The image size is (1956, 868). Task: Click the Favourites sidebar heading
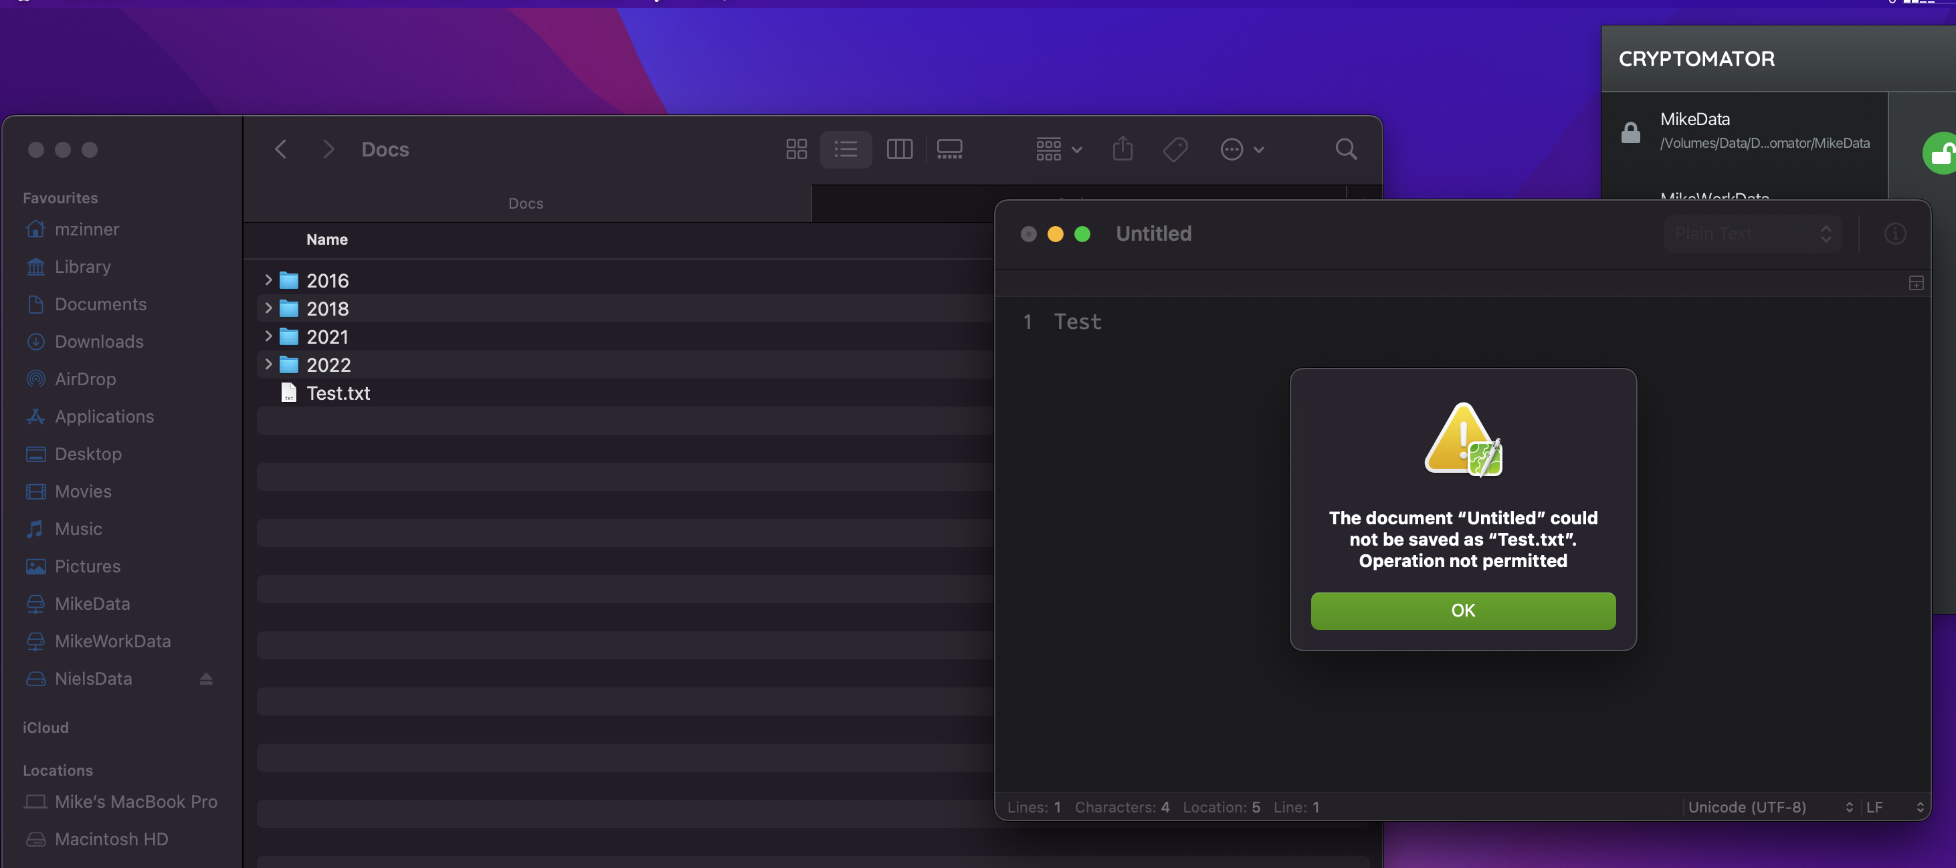coord(60,198)
